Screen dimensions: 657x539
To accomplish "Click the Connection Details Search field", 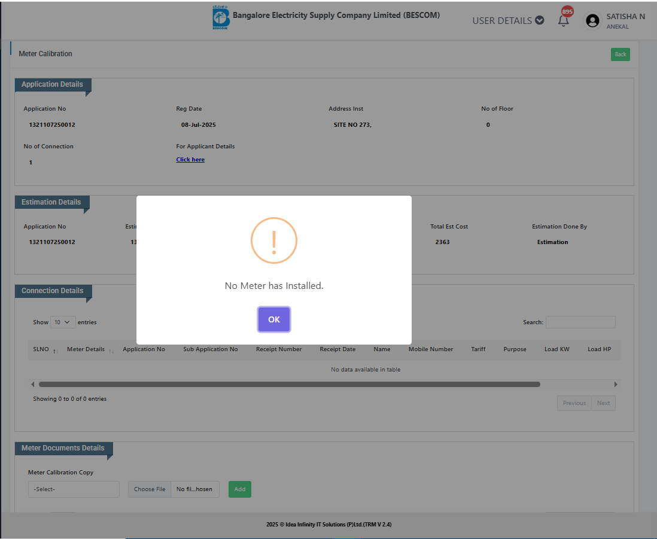I will (580, 322).
